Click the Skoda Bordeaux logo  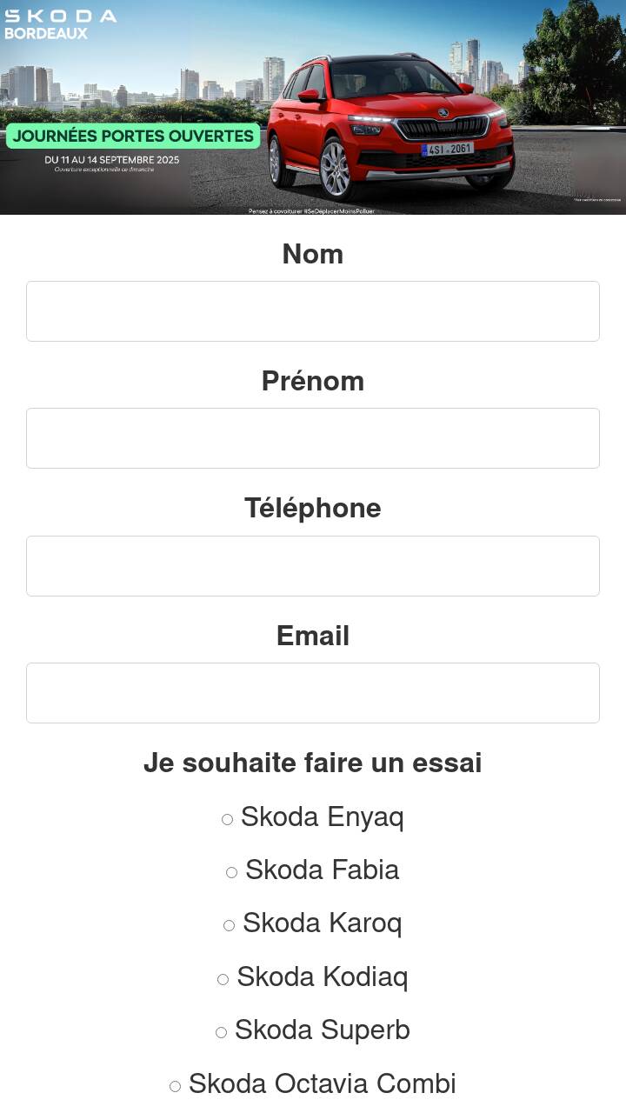[x=59, y=23]
